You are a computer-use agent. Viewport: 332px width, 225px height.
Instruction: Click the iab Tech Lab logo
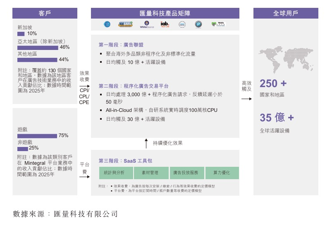pyautogui.click(x=165, y=24)
